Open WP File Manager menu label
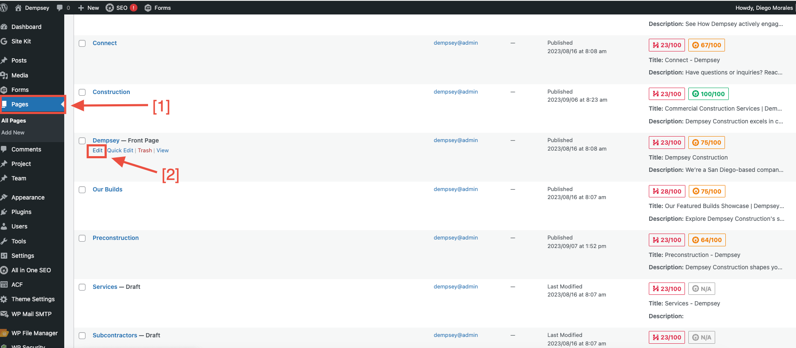 34,333
